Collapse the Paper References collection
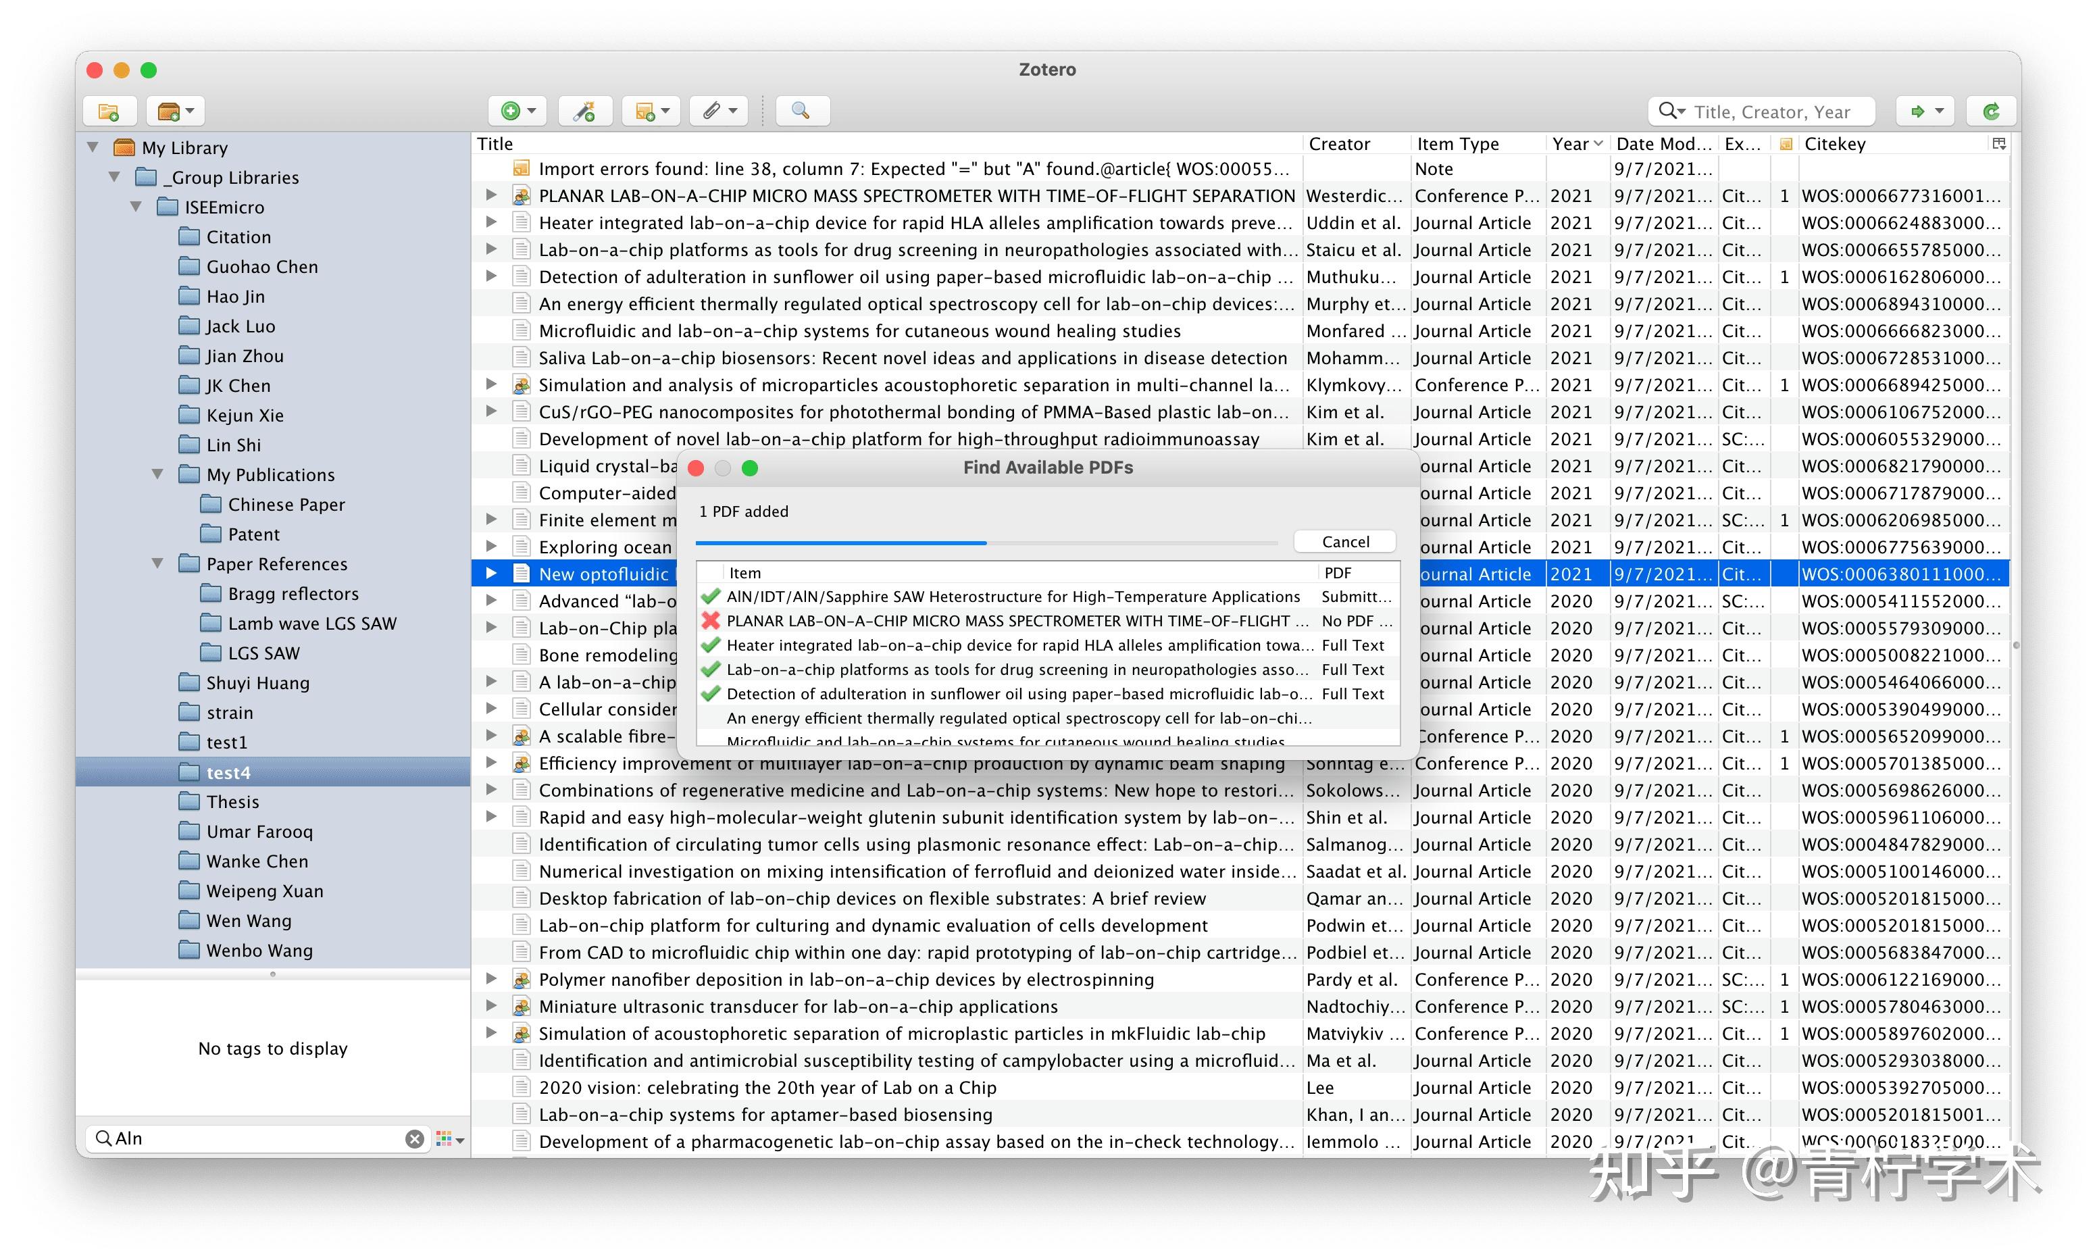The height and width of the screenshot is (1258, 2097). coord(157,563)
